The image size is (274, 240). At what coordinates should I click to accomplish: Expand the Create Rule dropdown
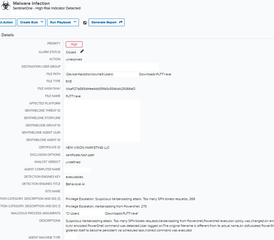[42, 22]
